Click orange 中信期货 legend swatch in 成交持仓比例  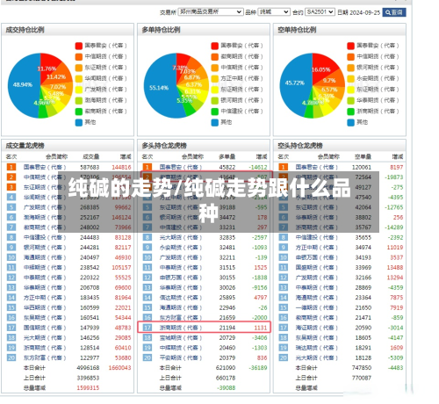pos(79,56)
